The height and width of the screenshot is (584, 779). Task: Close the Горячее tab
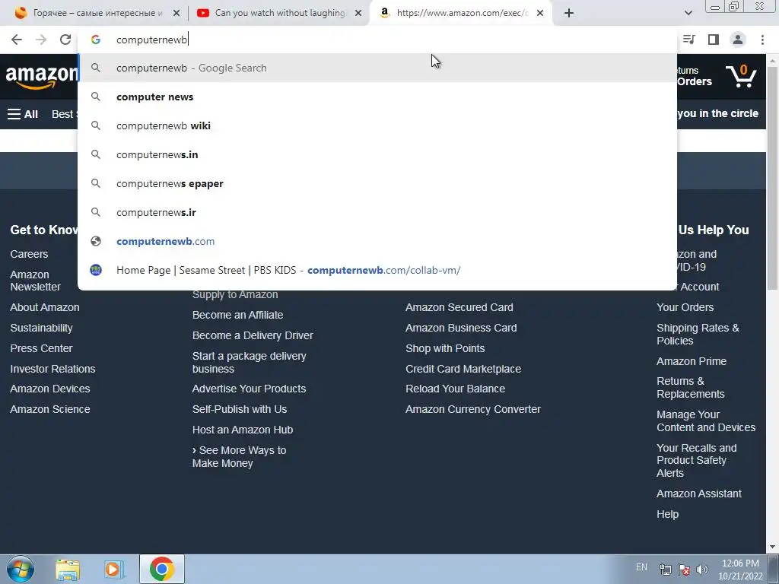tap(176, 13)
